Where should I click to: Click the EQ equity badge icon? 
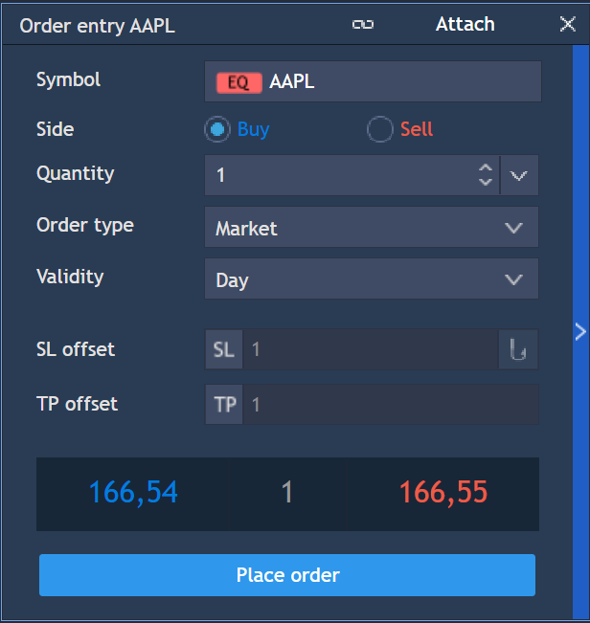(238, 82)
